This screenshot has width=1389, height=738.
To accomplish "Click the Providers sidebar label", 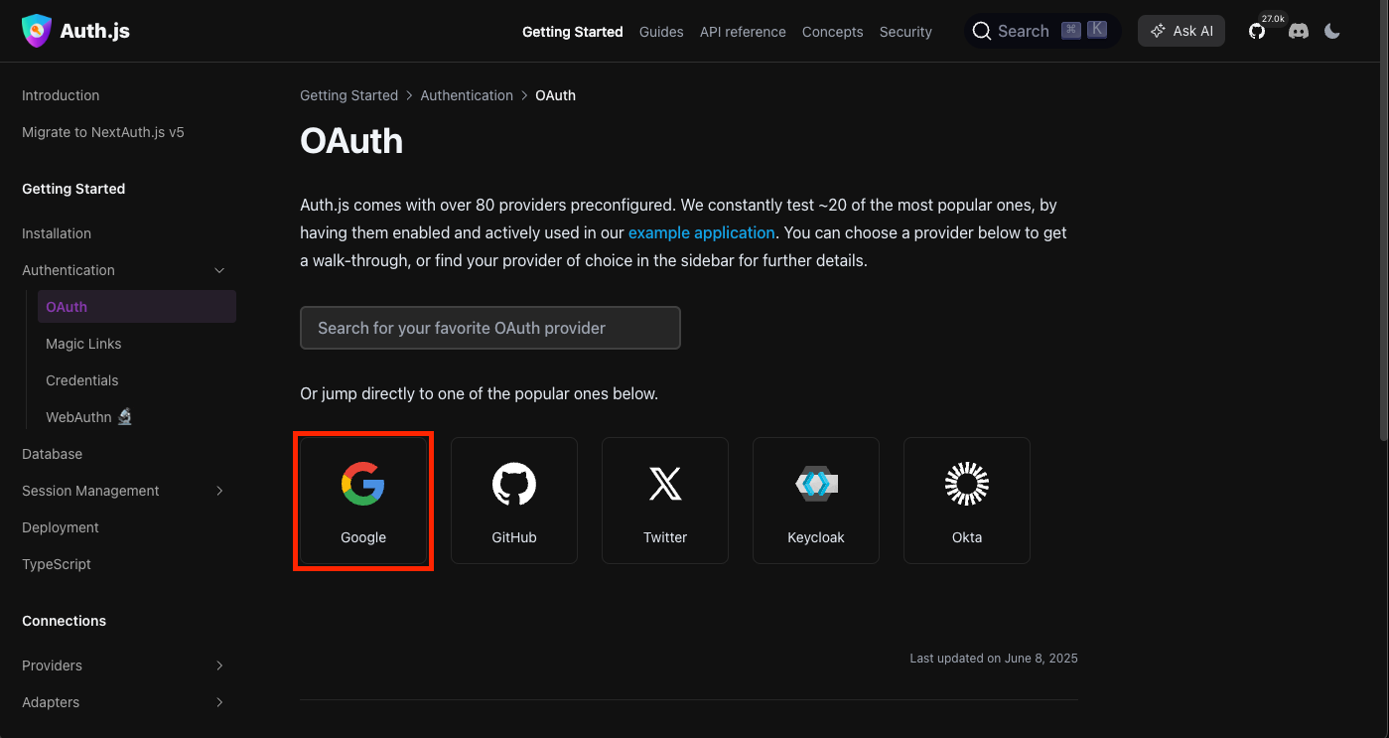I will (x=52, y=665).
